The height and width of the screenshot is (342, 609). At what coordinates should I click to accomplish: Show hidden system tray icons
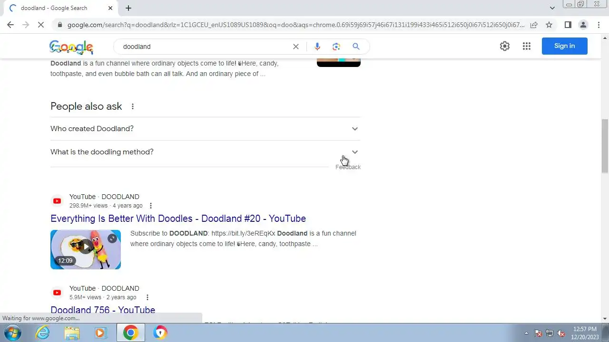526,333
